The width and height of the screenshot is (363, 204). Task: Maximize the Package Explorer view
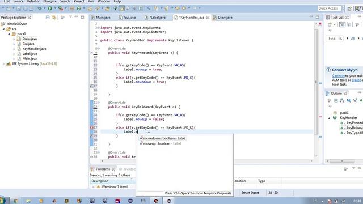82,17
